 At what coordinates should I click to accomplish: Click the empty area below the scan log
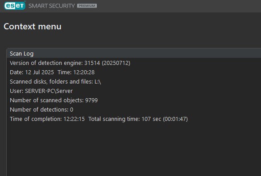point(133,149)
